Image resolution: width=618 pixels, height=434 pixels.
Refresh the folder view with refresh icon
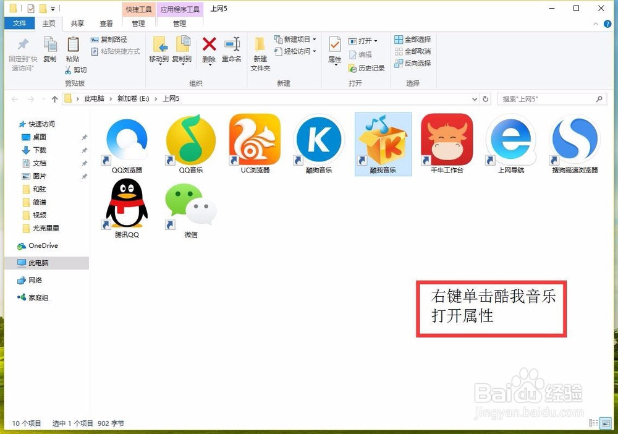[486, 98]
